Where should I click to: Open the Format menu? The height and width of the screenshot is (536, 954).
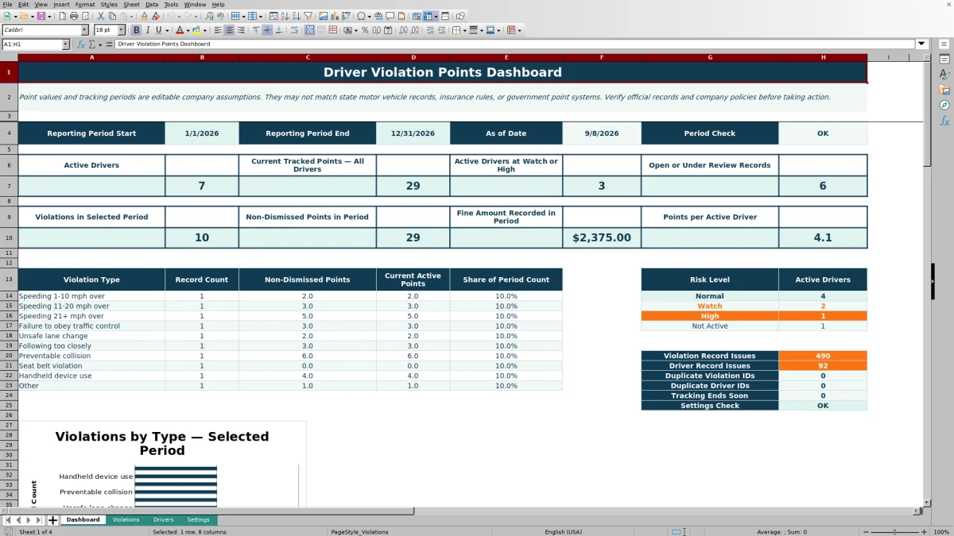pos(84,5)
